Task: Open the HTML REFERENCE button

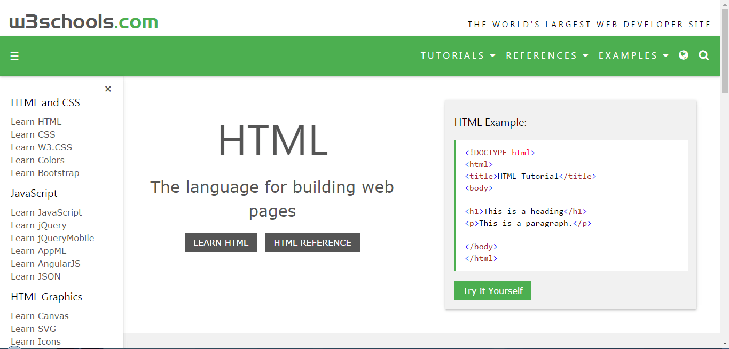Action: coord(312,243)
